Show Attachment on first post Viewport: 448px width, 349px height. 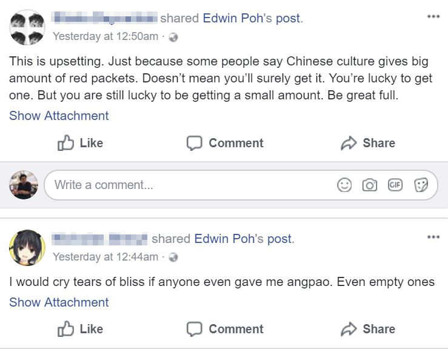[x=59, y=116]
